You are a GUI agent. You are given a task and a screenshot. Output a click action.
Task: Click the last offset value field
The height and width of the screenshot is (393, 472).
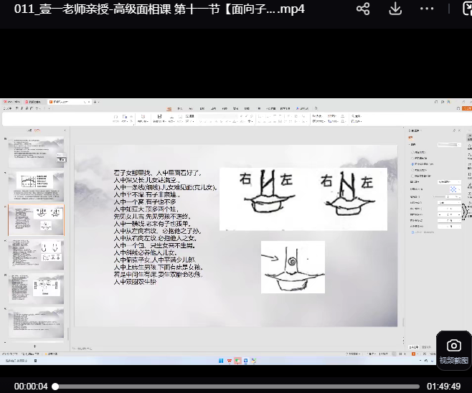tap(449, 227)
